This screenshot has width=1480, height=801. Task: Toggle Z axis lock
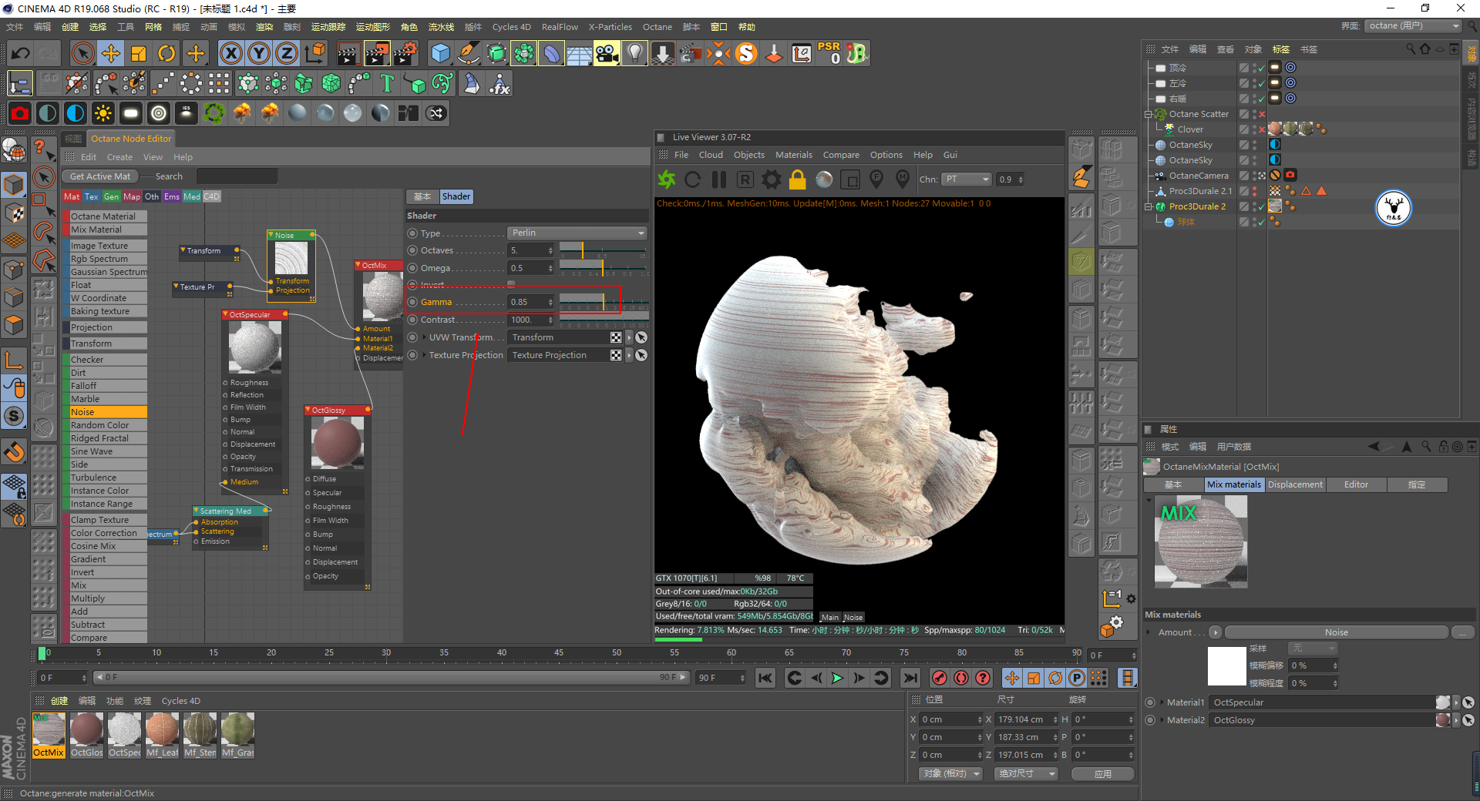tap(286, 53)
